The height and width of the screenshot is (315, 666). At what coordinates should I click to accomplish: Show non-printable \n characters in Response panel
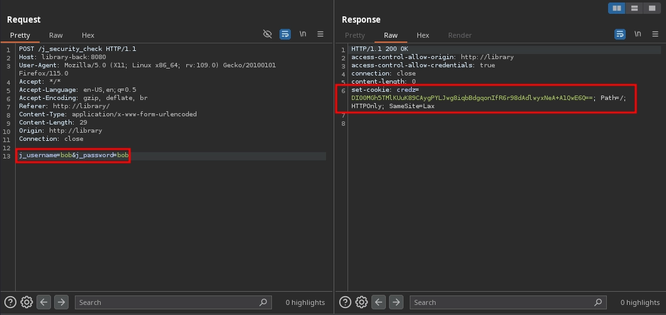[638, 34]
